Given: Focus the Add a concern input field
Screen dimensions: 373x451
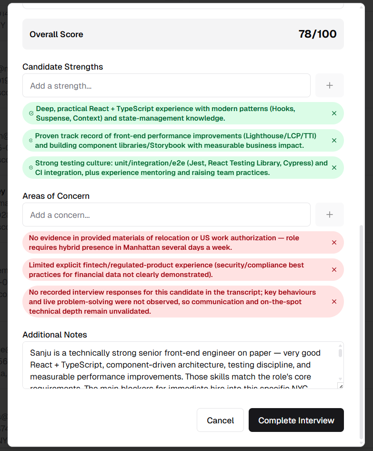Looking at the screenshot, I should click(166, 215).
